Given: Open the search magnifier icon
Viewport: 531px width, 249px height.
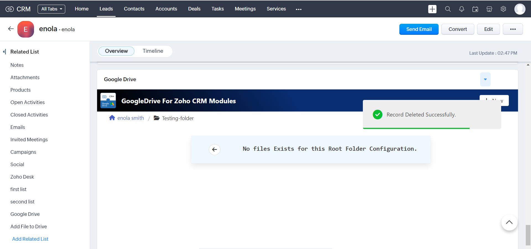Looking at the screenshot, I should pos(448,9).
